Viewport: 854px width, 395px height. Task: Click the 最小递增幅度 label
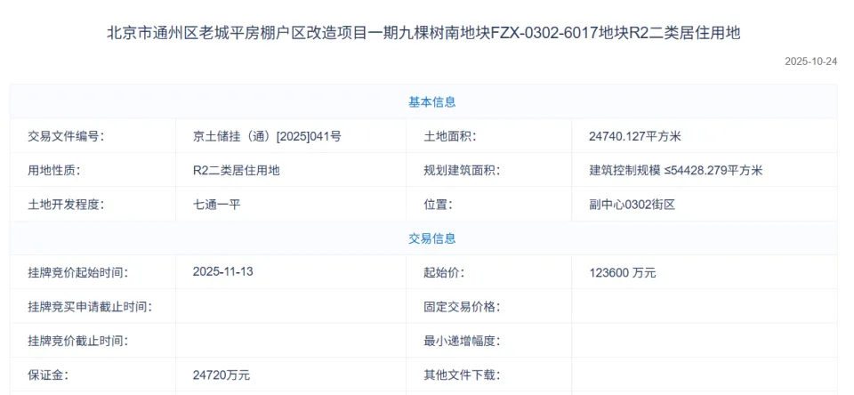point(462,341)
